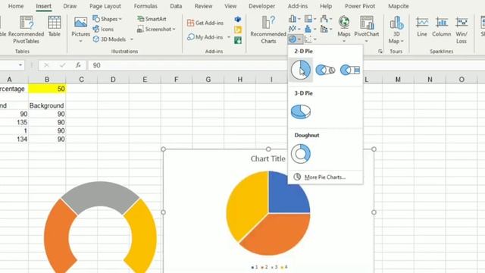
Task: Click the chart's top-left resize handle
Action: (x=164, y=149)
